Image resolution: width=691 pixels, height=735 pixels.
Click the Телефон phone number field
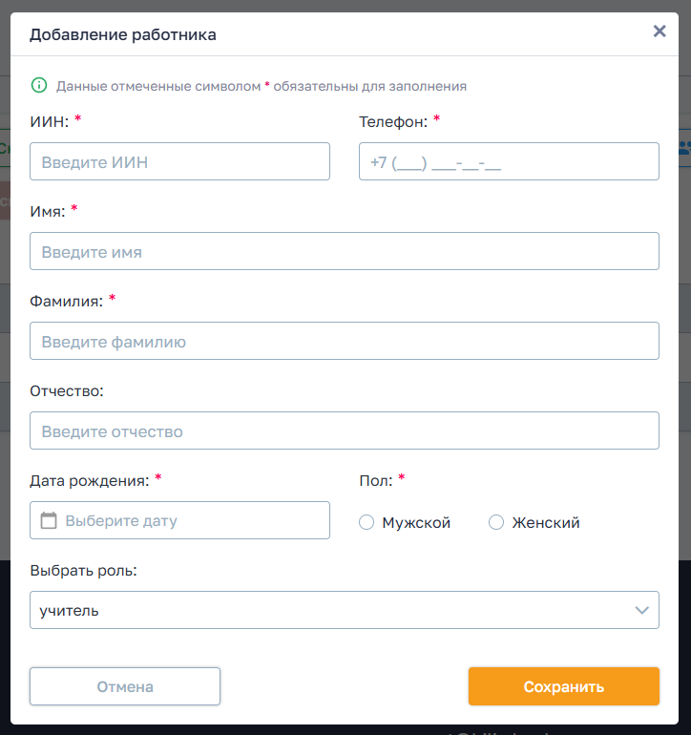(509, 161)
